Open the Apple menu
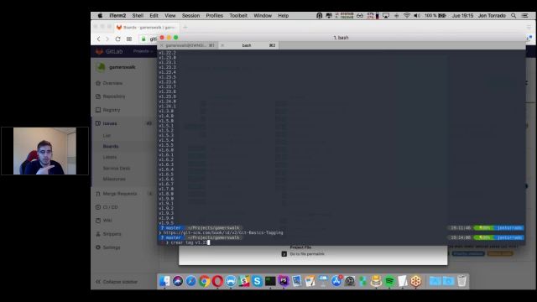This screenshot has height=302, width=537. click(x=100, y=15)
